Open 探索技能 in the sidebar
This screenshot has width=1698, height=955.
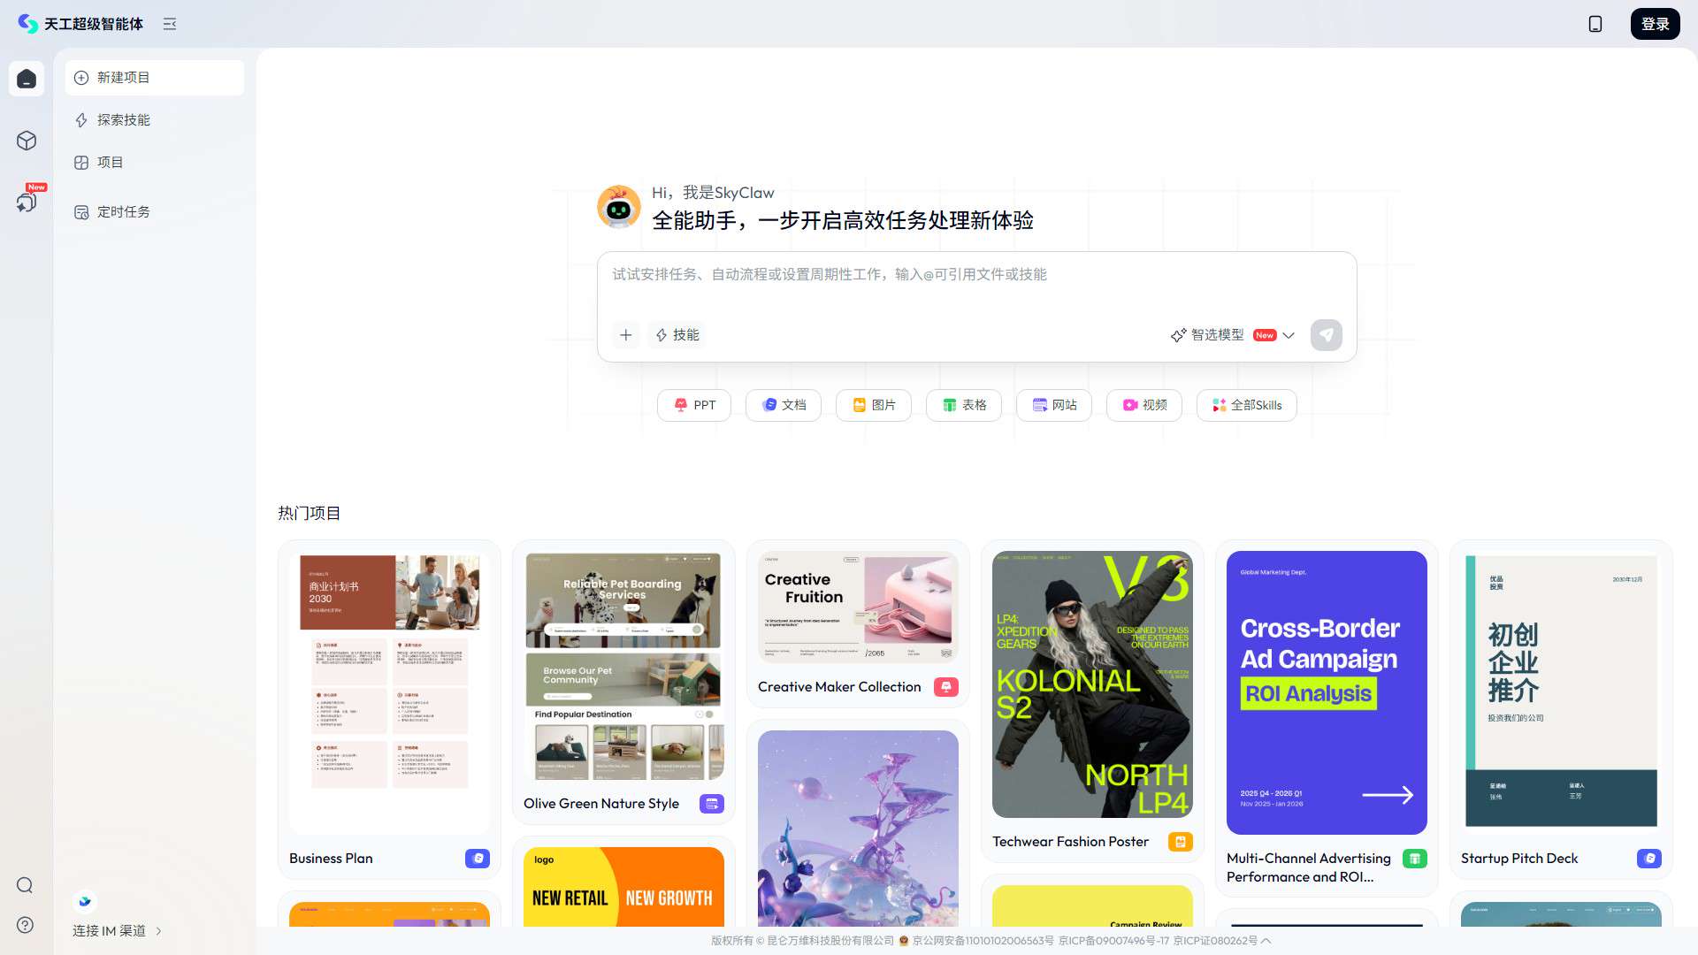(x=155, y=120)
